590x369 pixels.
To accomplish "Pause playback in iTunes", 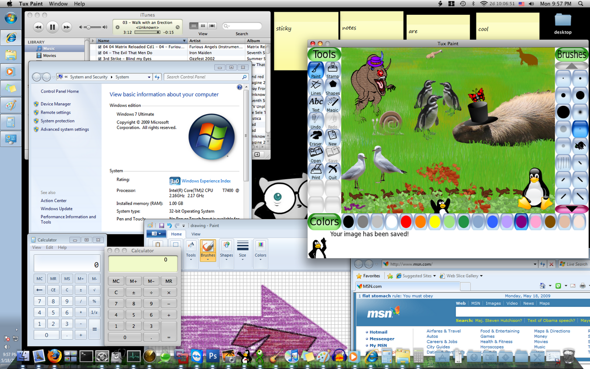I will pos(52,27).
